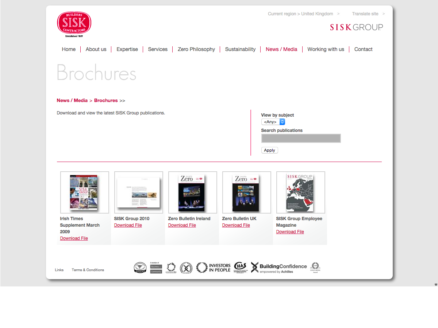Click the Apply button
The image size is (438, 328).
point(270,150)
